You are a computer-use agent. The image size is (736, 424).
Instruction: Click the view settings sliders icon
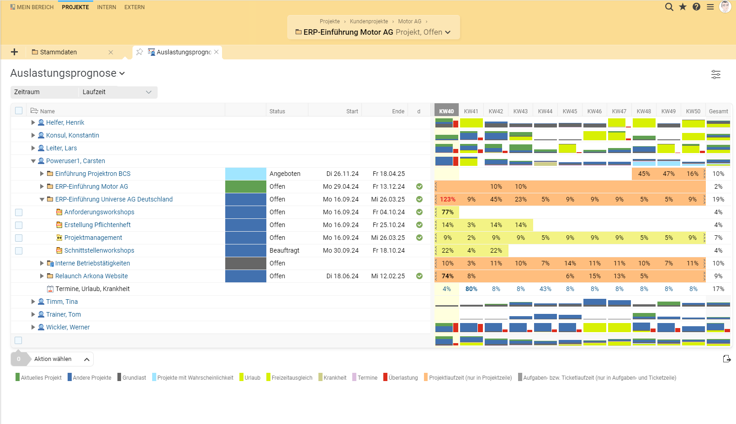(x=715, y=74)
